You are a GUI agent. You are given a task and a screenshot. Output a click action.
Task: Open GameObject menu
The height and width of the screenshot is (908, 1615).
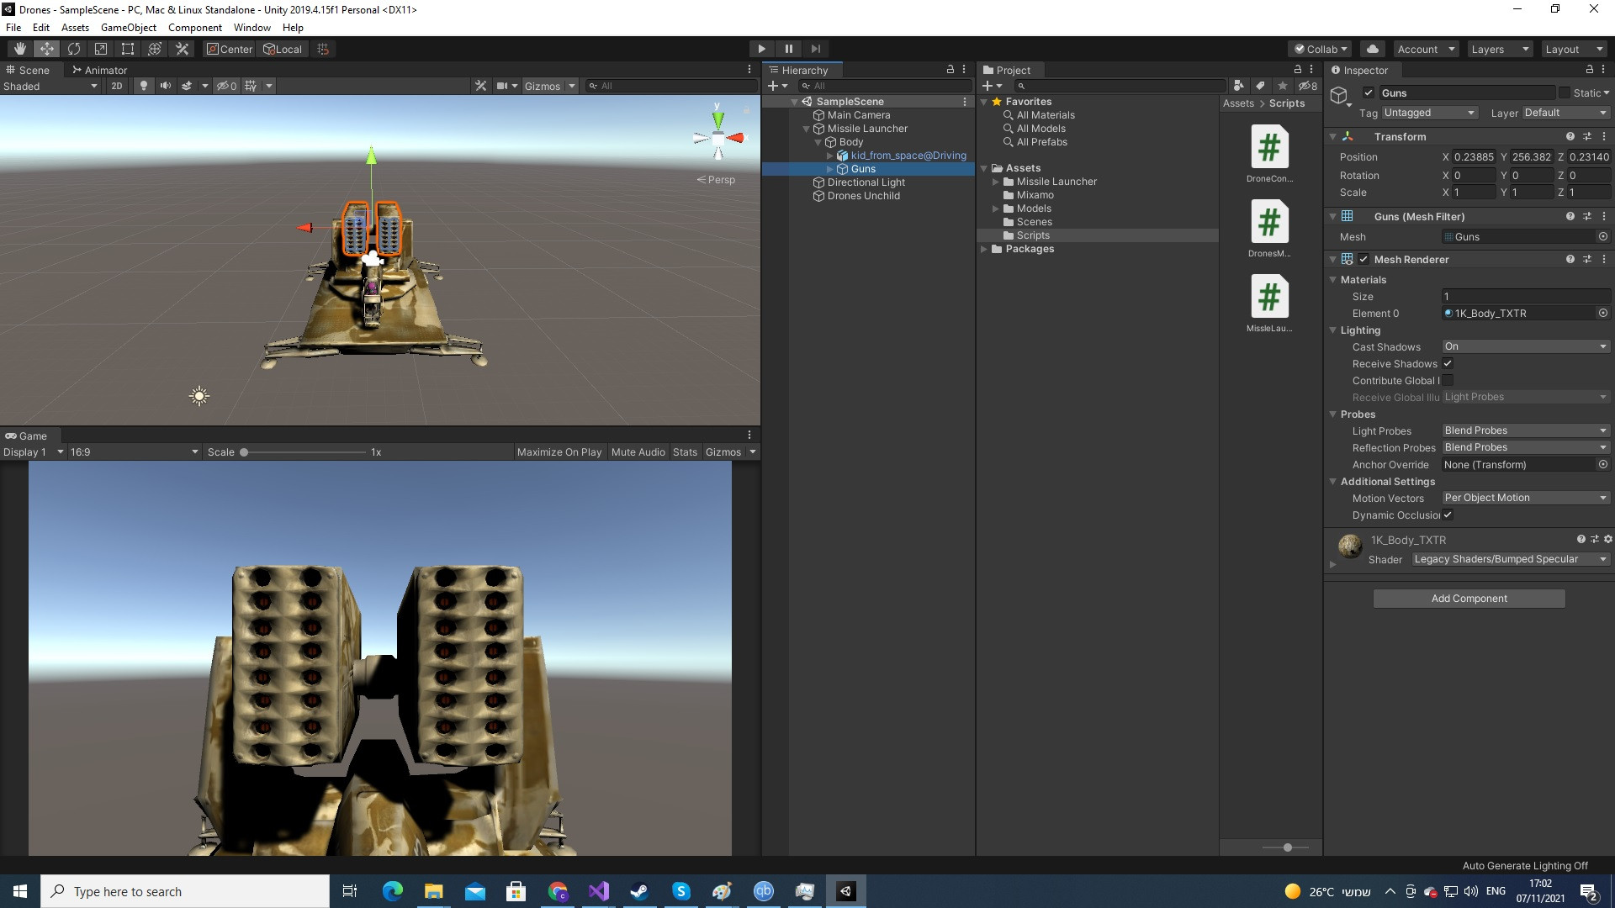[x=128, y=28]
